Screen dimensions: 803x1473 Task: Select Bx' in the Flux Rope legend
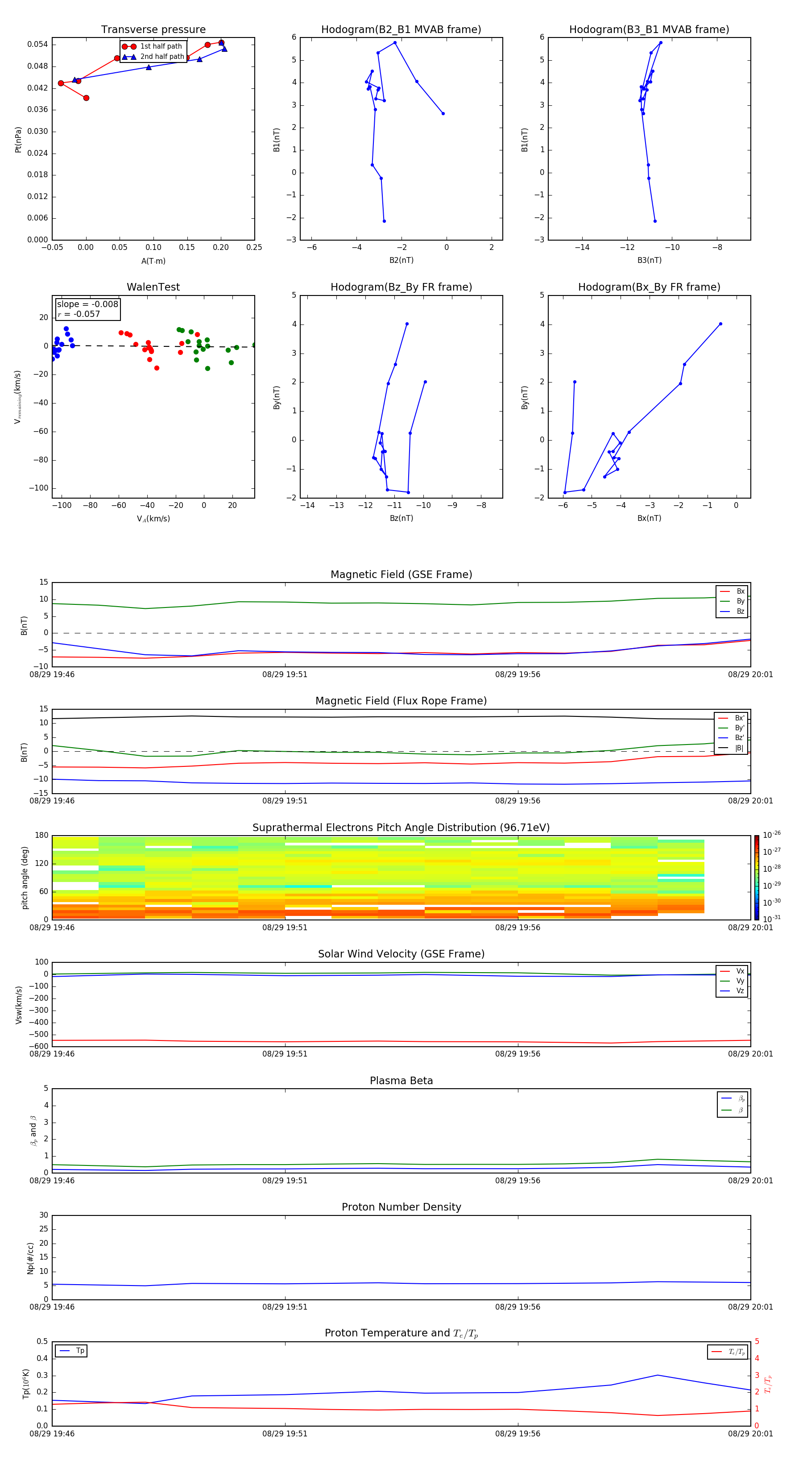[x=731, y=718]
